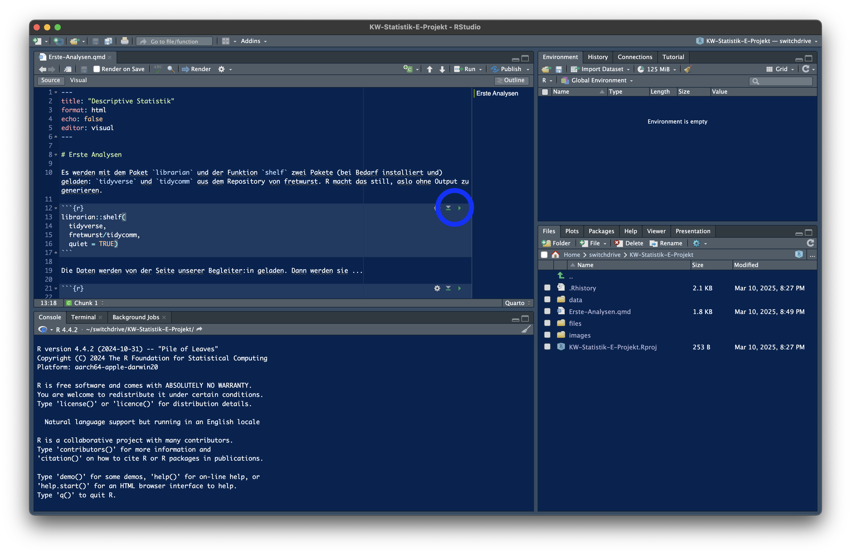Run the current chunk at line 12

pyautogui.click(x=460, y=208)
